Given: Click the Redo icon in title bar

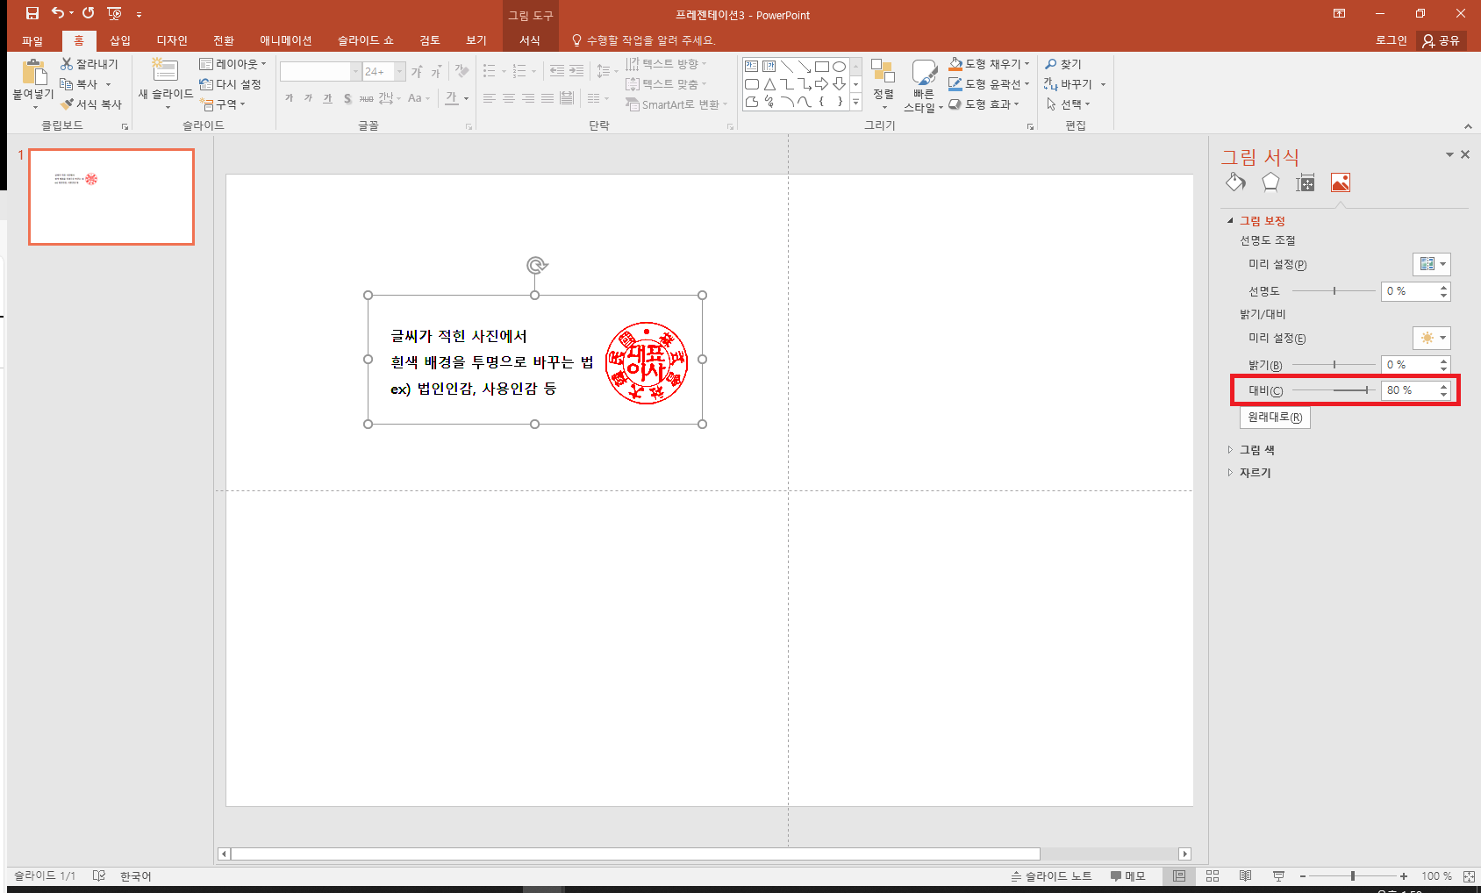Looking at the screenshot, I should [88, 13].
